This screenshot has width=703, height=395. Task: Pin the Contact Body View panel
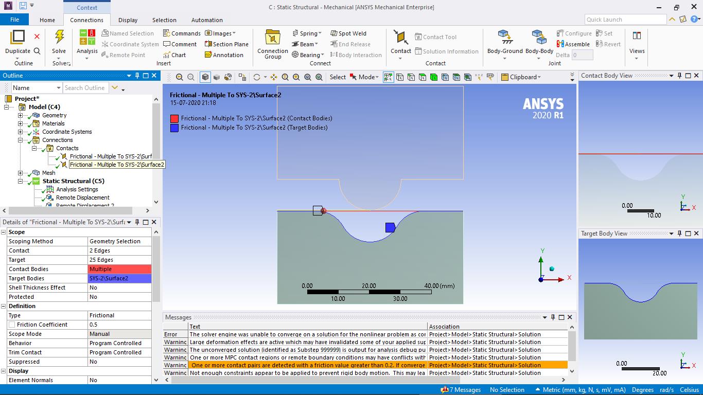[679, 76]
